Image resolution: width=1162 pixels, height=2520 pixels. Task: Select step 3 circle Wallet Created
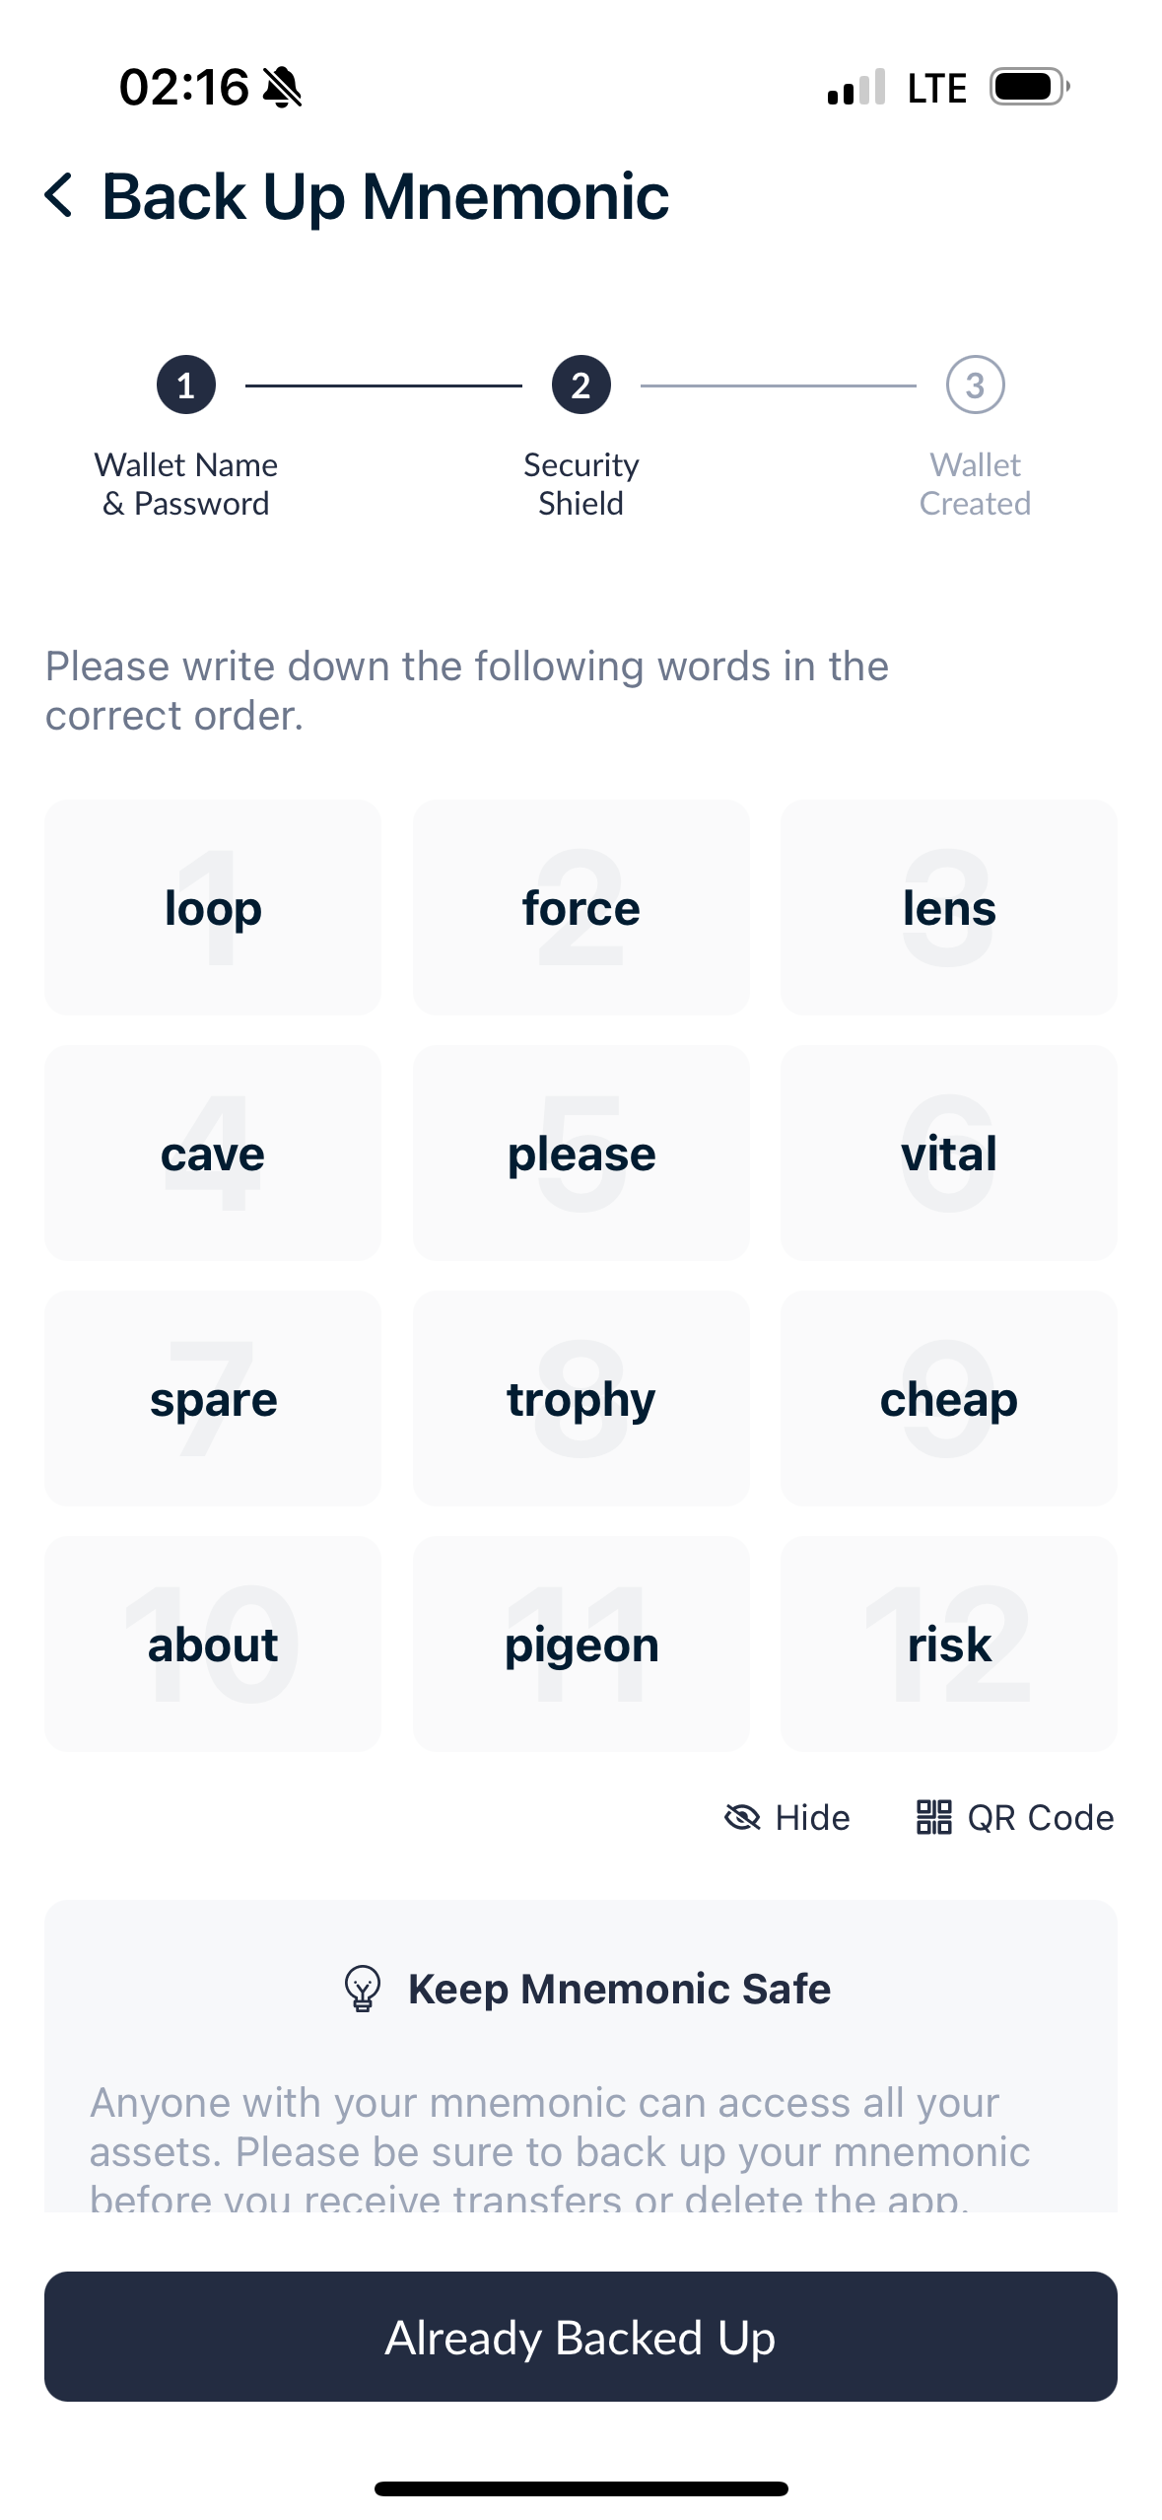pyautogui.click(x=975, y=385)
